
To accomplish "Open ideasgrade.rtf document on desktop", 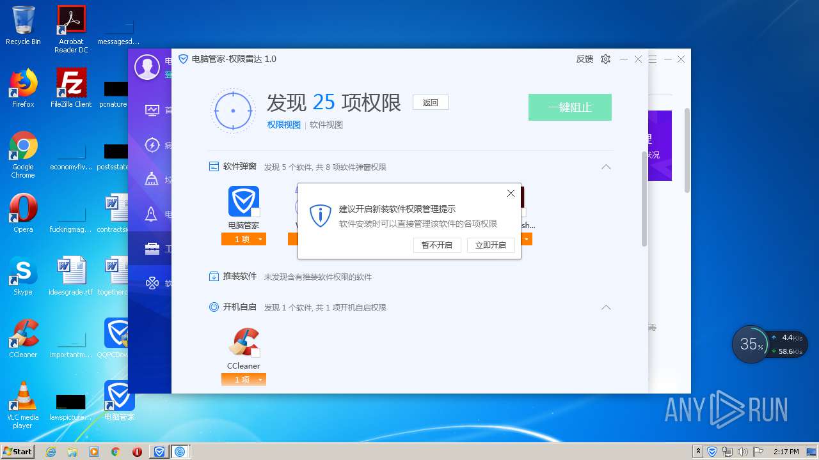I will [x=71, y=276].
